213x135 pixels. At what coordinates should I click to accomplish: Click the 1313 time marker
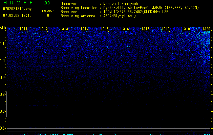point(64,29)
